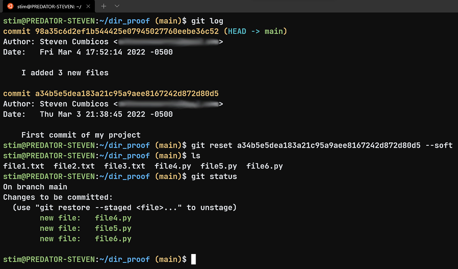Click file1.txt in the ls output
This screenshot has height=269, width=458.
point(24,166)
